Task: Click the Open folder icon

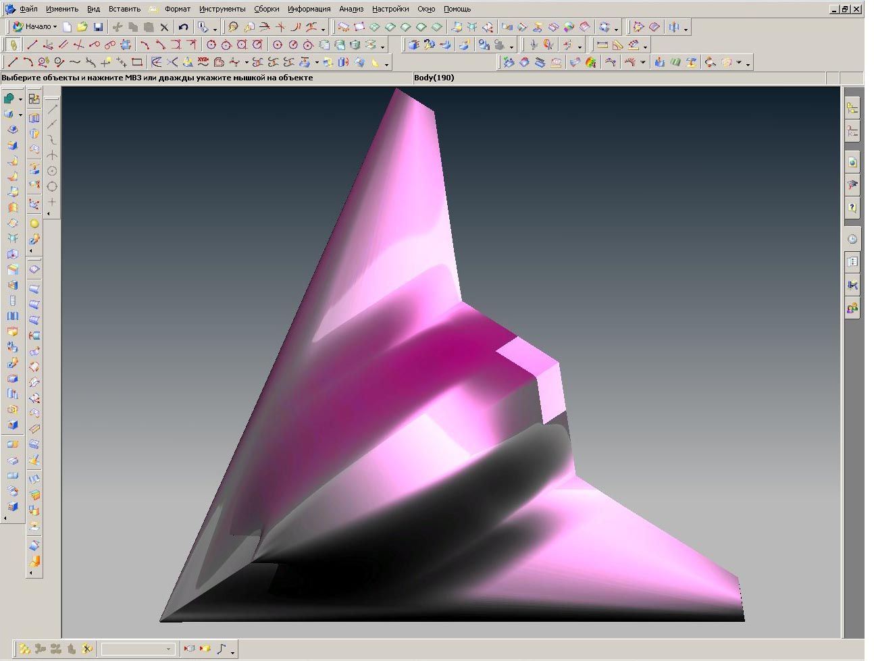Action: click(x=82, y=27)
